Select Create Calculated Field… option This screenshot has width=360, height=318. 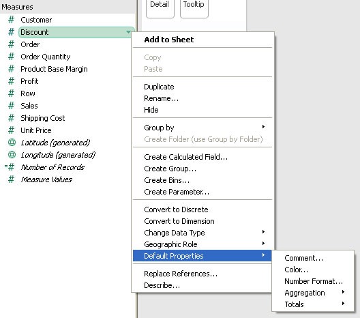(185, 157)
